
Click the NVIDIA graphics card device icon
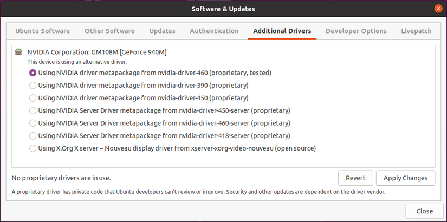[19, 53]
